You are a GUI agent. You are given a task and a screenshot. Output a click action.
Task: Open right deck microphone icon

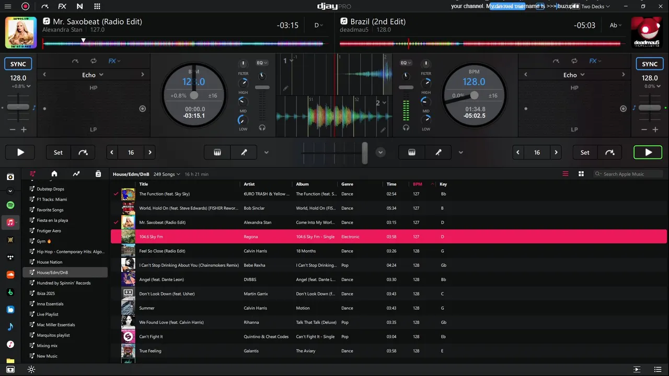coord(439,152)
